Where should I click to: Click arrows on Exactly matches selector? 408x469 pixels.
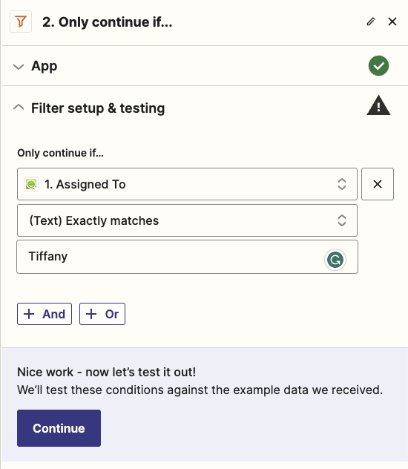pos(342,220)
